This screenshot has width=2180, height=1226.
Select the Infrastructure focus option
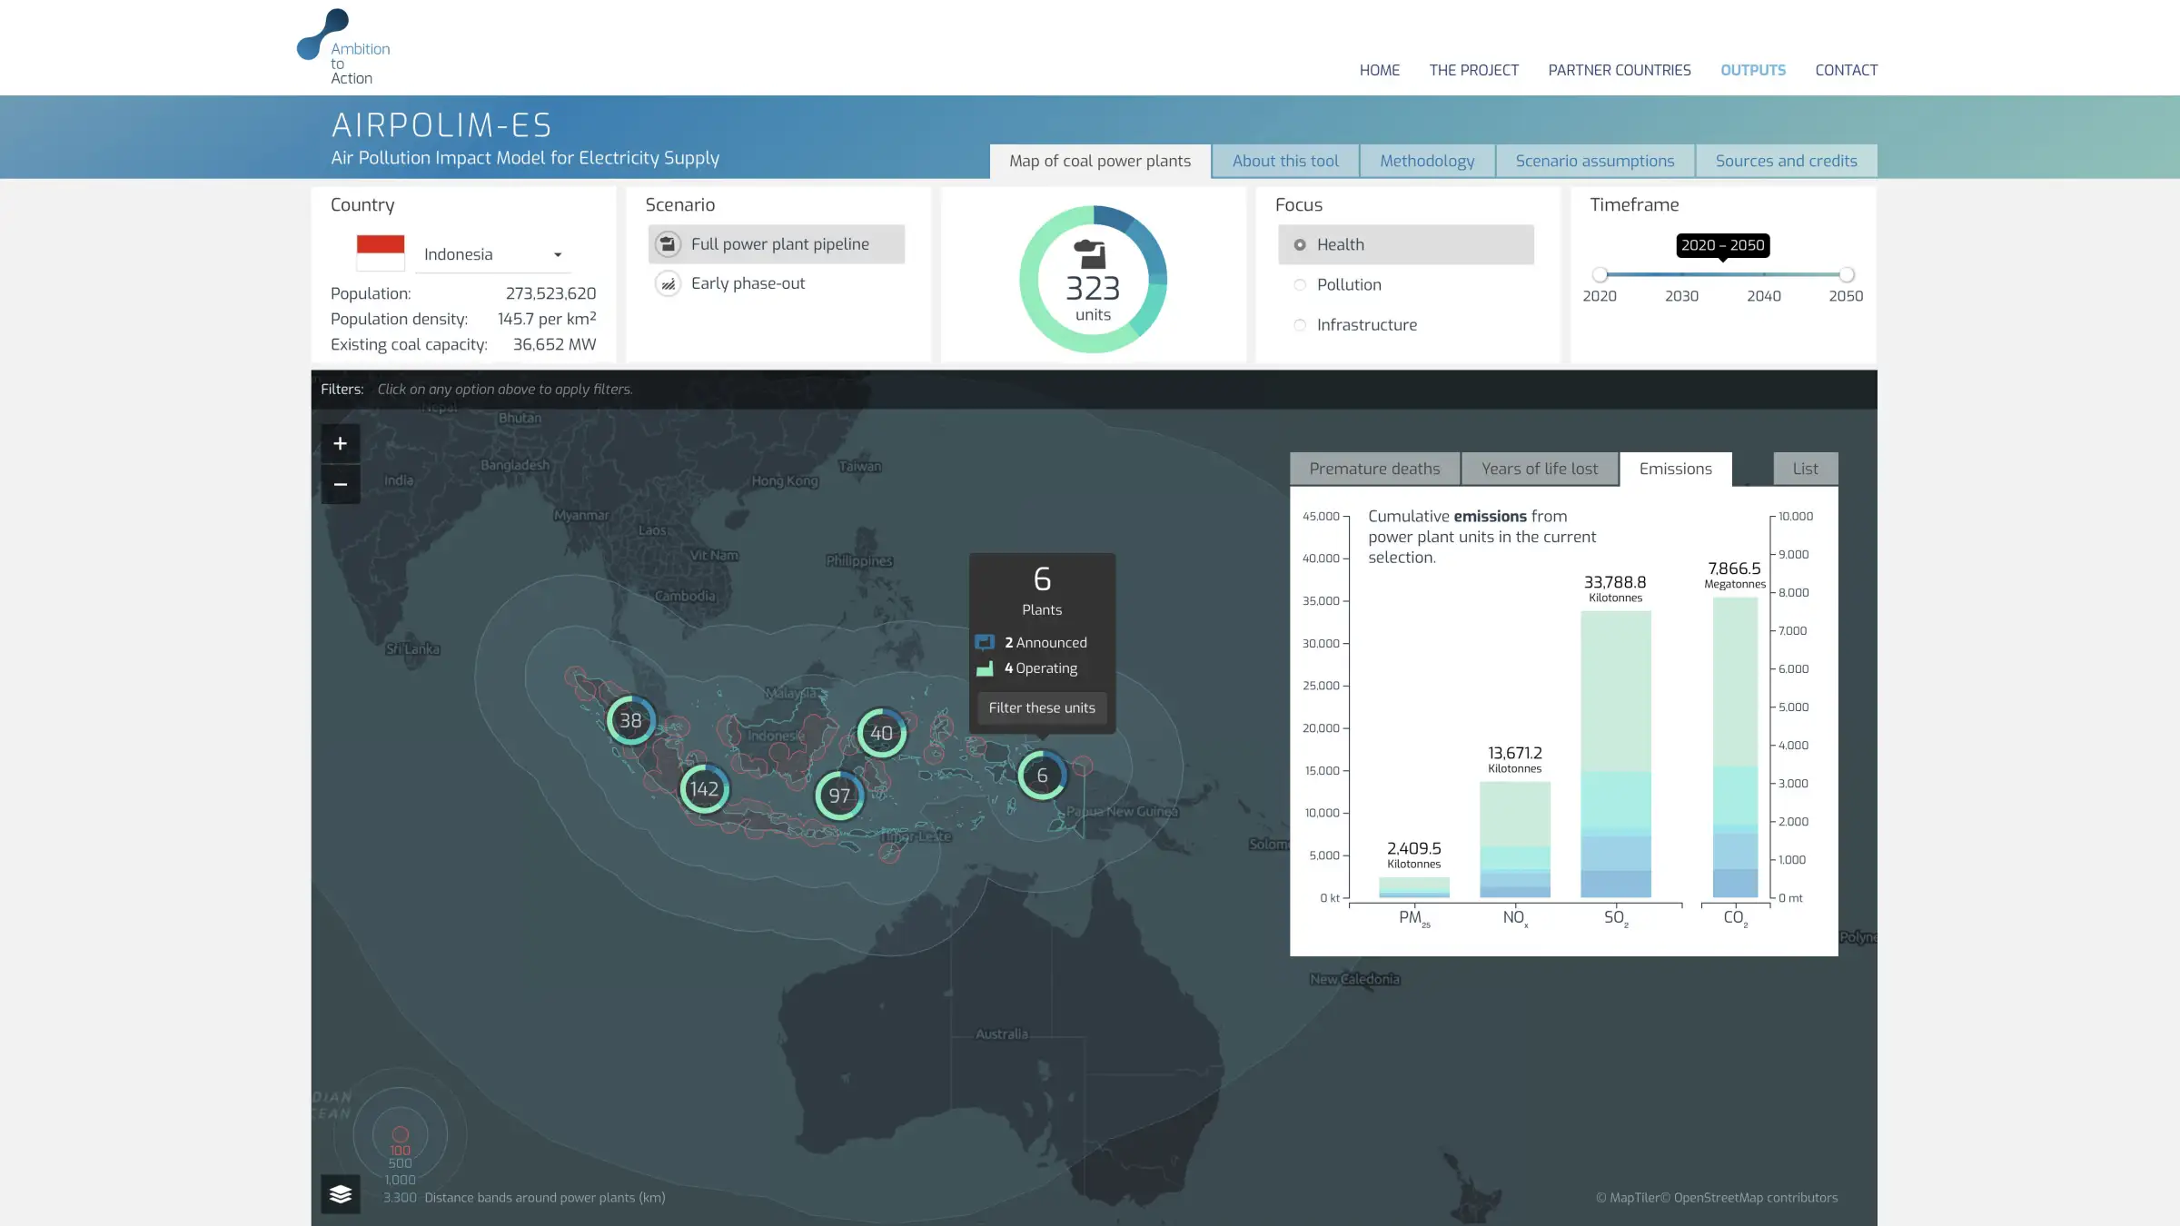tap(1366, 325)
